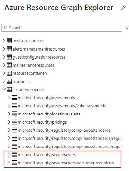129x171 pixels.
Task: Expand the maintenanceresources table
Action: (x=4, y=65)
